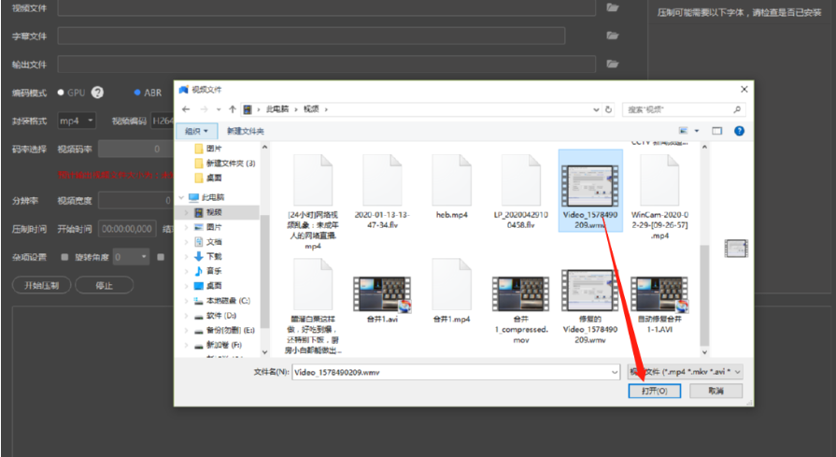
Task: Click the 搜索"视频" search box
Action: click(x=684, y=109)
